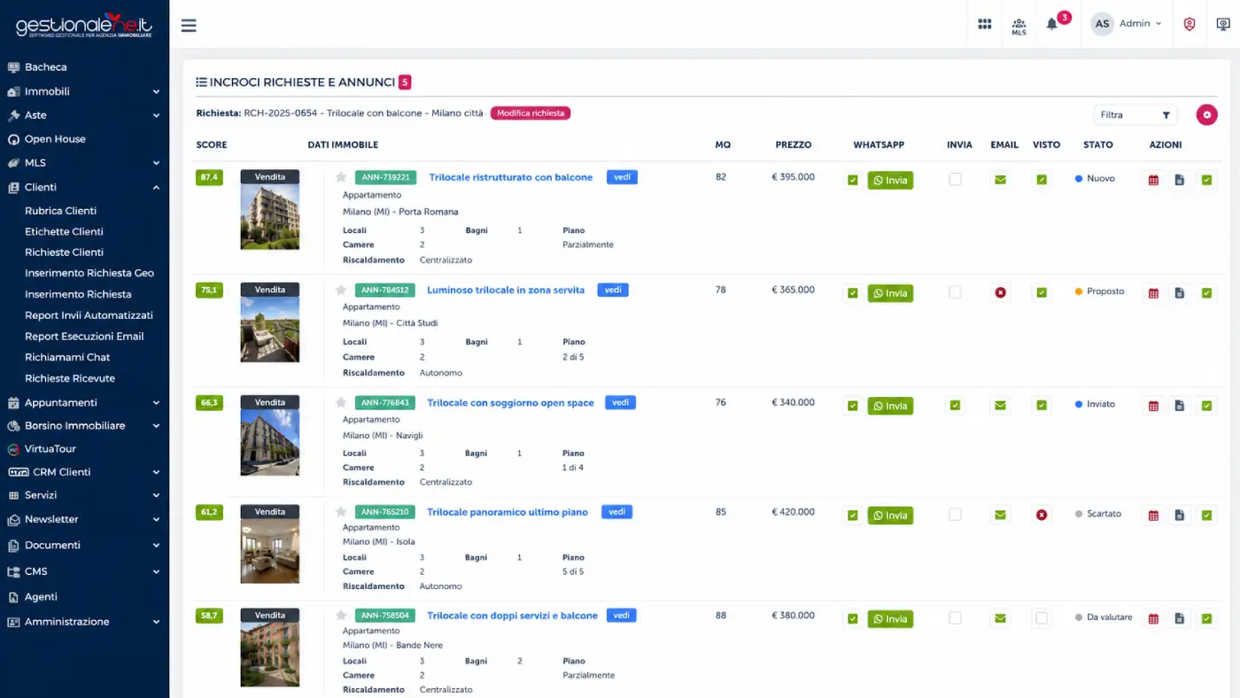The image size is (1240, 698).
Task: Toggle WhatsApp checkbox for € 395.000 row
Action: pos(852,180)
